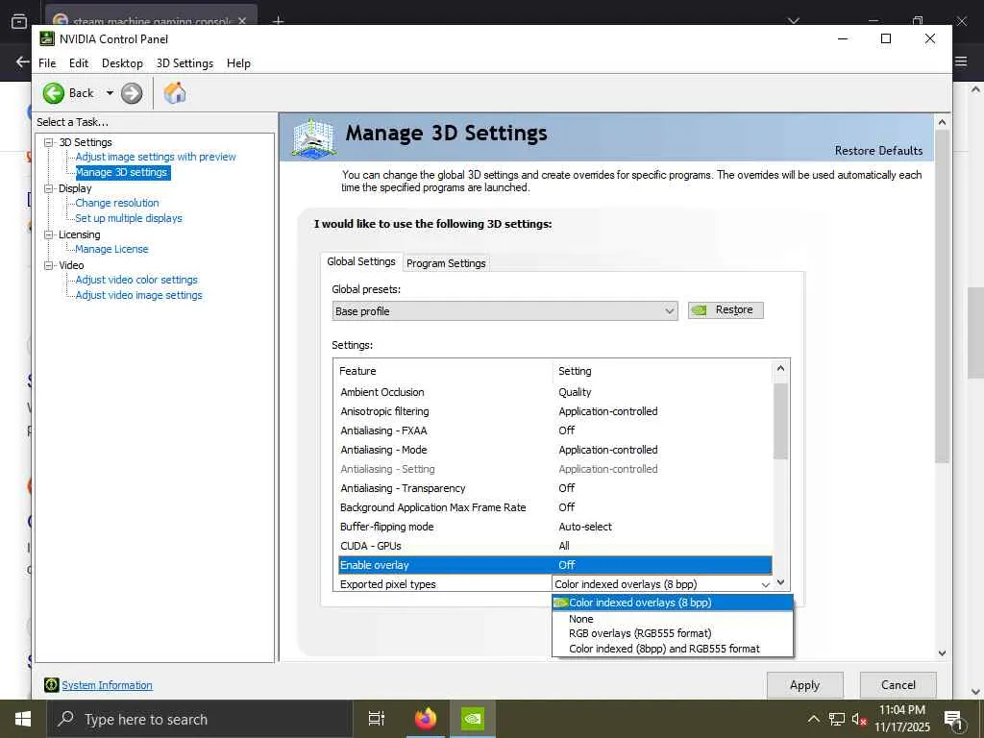Show hidden tray icons chevron
Image resolution: width=984 pixels, height=738 pixels.
point(813,719)
